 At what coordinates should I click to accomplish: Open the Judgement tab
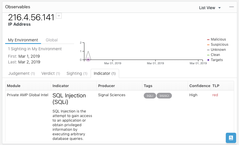[22, 73]
